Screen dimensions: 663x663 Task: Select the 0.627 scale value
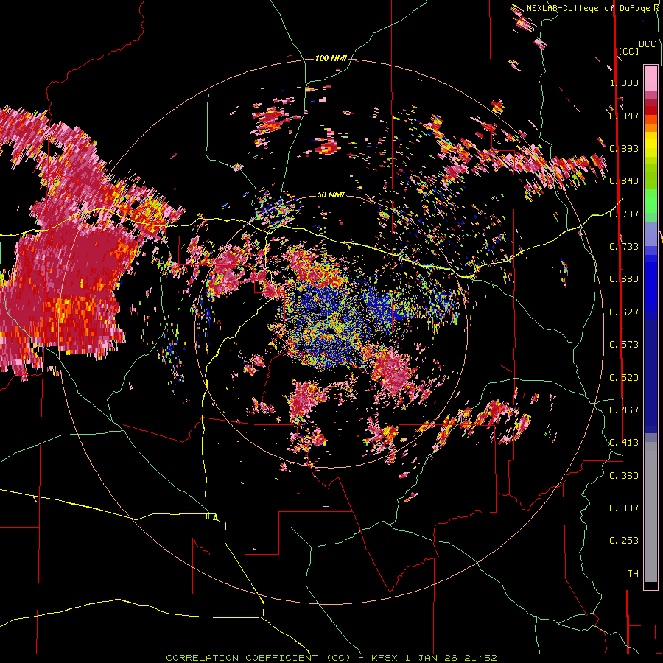pyautogui.click(x=624, y=312)
